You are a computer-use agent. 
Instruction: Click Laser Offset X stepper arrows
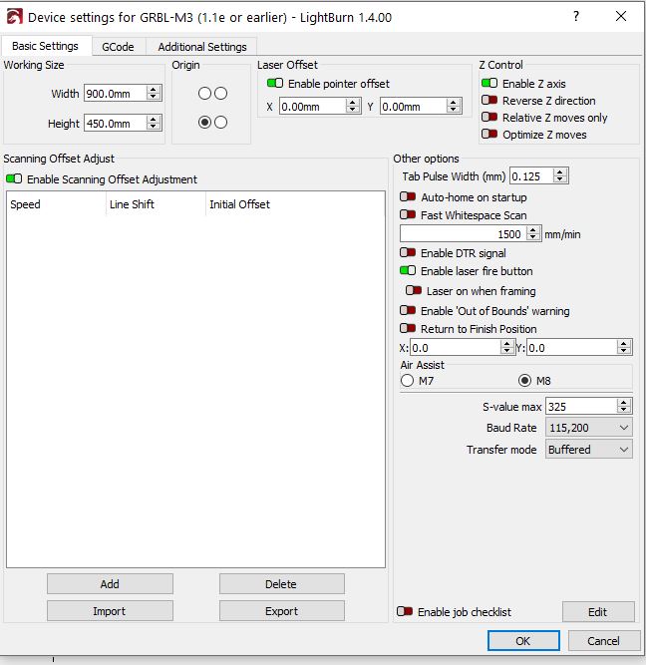[x=353, y=106]
